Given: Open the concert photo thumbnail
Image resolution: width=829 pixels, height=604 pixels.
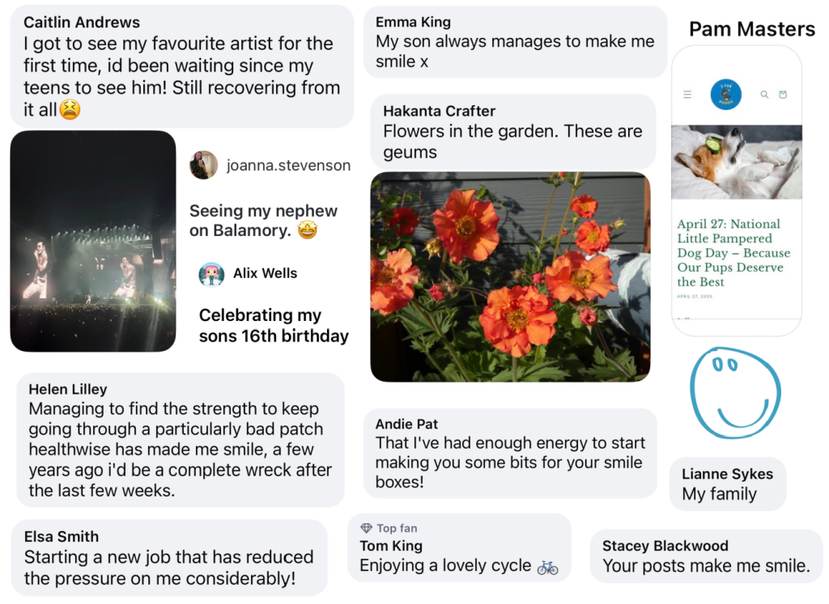Looking at the screenshot, I should pyautogui.click(x=93, y=241).
